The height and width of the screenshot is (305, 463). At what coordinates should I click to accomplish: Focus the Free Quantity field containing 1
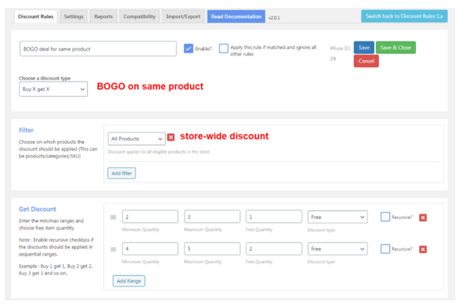tap(274, 216)
